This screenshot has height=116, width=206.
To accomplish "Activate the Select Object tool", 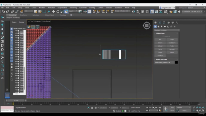I will click(x=35, y=12).
